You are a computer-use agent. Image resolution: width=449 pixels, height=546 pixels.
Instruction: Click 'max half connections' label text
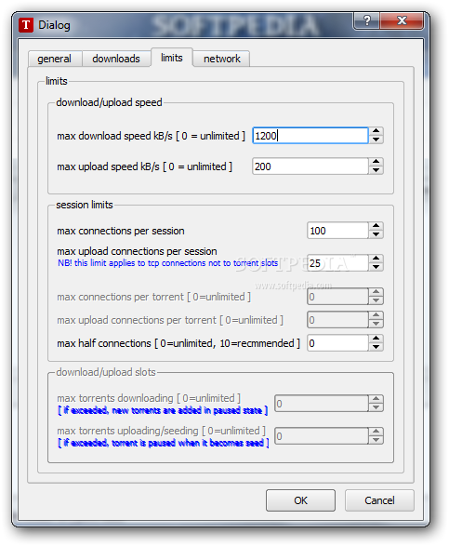coord(178,343)
